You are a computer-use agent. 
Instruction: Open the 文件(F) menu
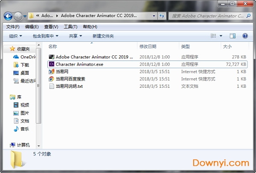pyautogui.click(x=13, y=26)
